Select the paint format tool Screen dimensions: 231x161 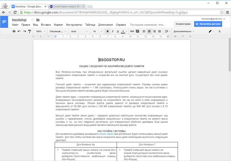[x=30, y=31]
